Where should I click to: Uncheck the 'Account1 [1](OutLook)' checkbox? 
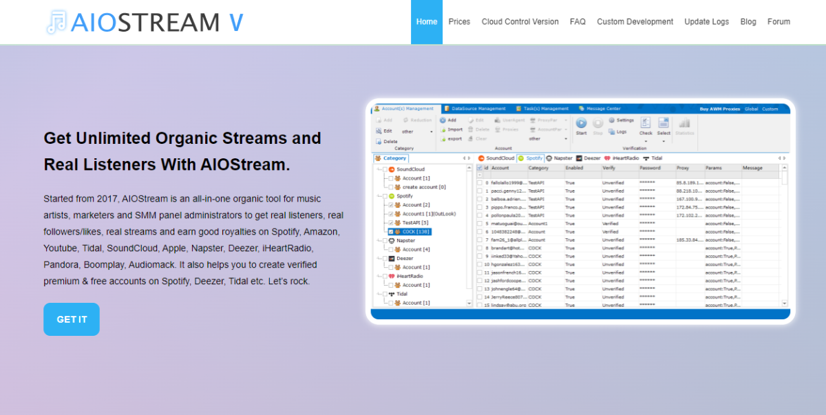click(x=391, y=214)
